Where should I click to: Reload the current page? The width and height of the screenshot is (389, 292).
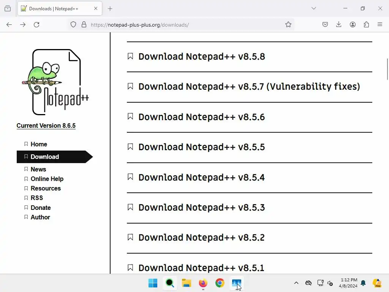pos(36,25)
